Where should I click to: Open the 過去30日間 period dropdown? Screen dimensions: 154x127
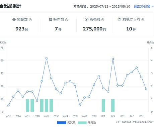click(144, 7)
